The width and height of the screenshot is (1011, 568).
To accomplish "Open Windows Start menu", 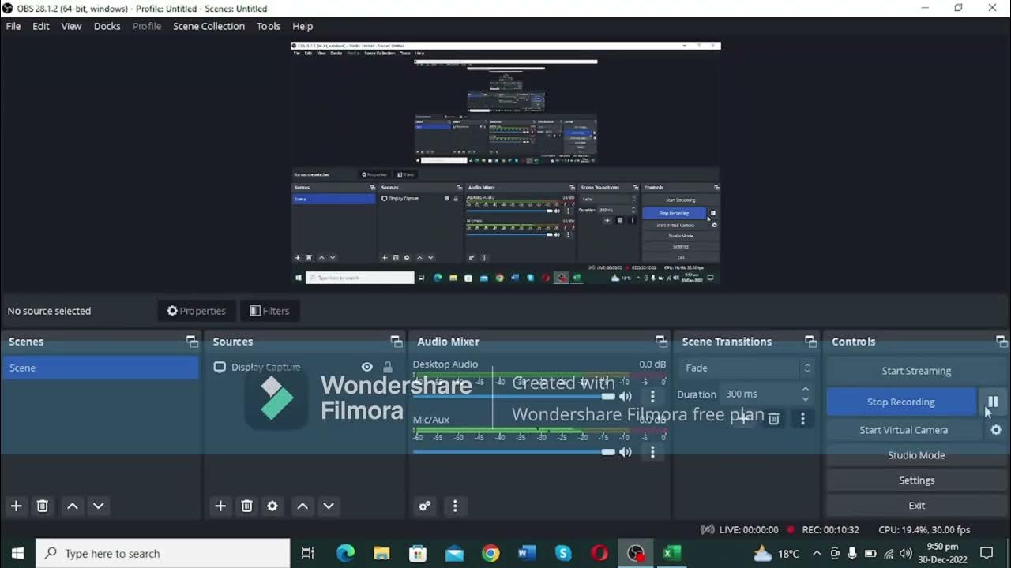I will [x=17, y=553].
